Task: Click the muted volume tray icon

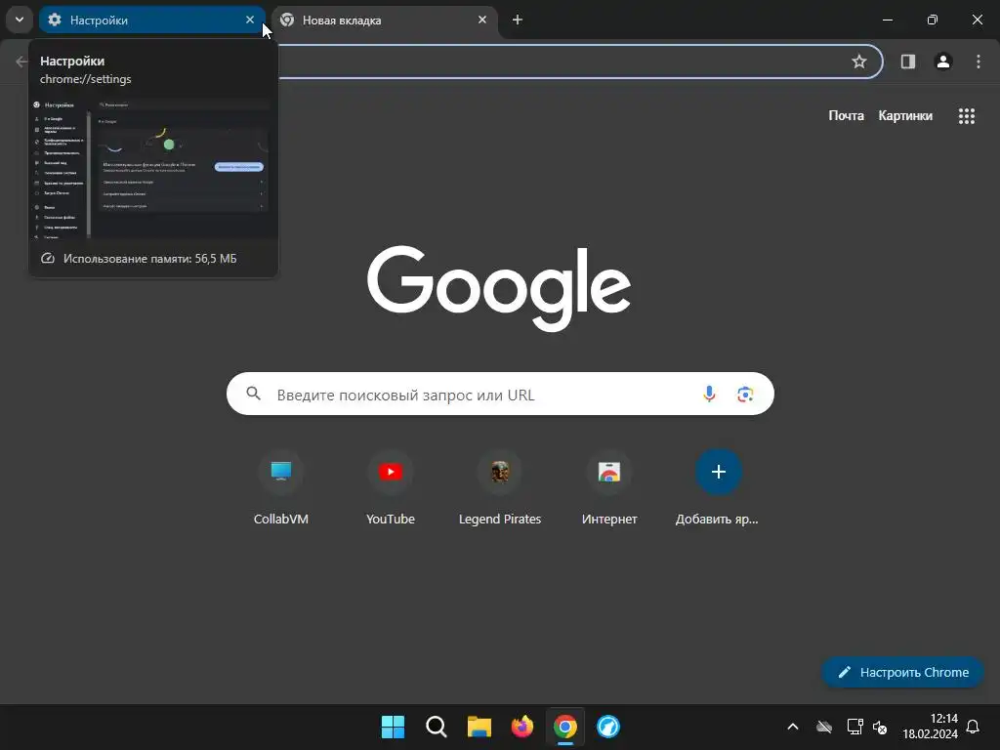Action: (880, 727)
